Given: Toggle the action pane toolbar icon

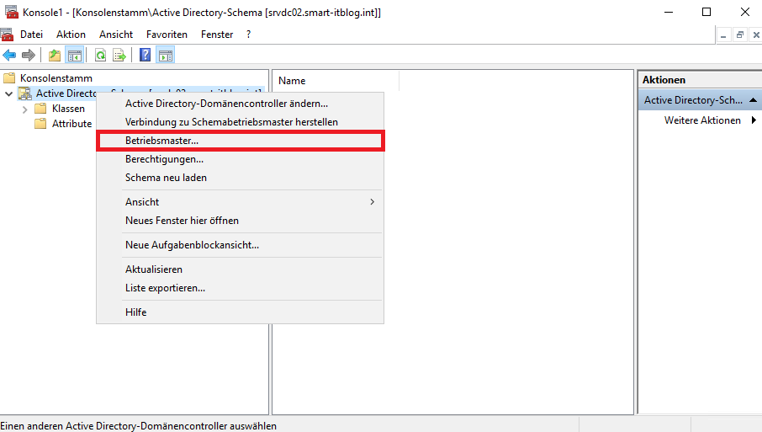Looking at the screenshot, I should (165, 56).
